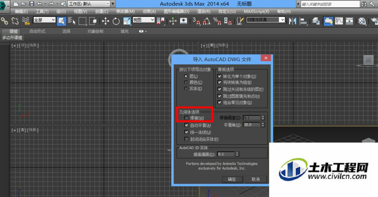Click Edit Named Selection Sets icon

click(240, 21)
